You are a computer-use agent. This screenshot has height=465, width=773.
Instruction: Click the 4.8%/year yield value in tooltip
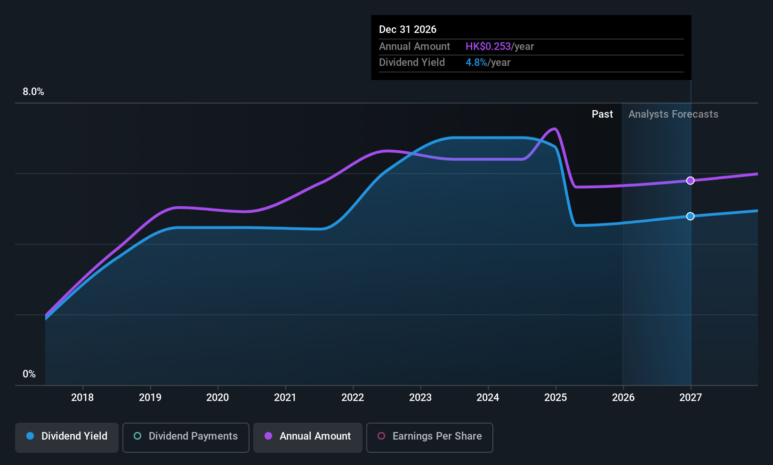pyautogui.click(x=488, y=63)
